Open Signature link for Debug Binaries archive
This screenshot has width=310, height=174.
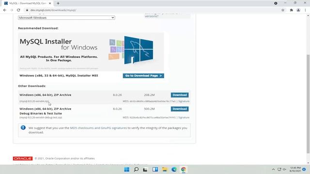pyautogui.click(x=184, y=117)
